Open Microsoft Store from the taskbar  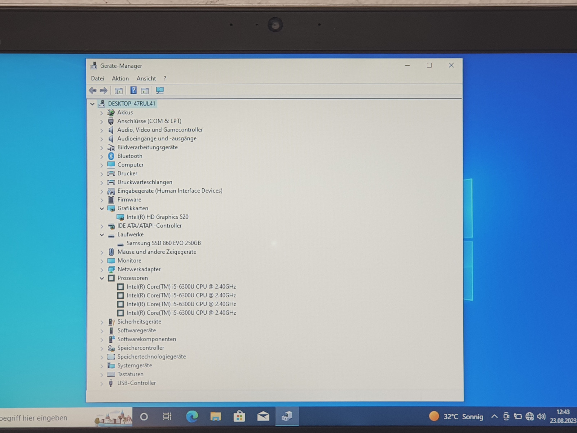point(239,417)
